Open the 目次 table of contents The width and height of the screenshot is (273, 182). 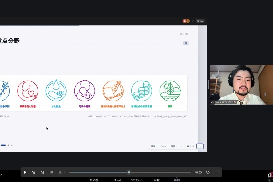[x=153, y=146]
